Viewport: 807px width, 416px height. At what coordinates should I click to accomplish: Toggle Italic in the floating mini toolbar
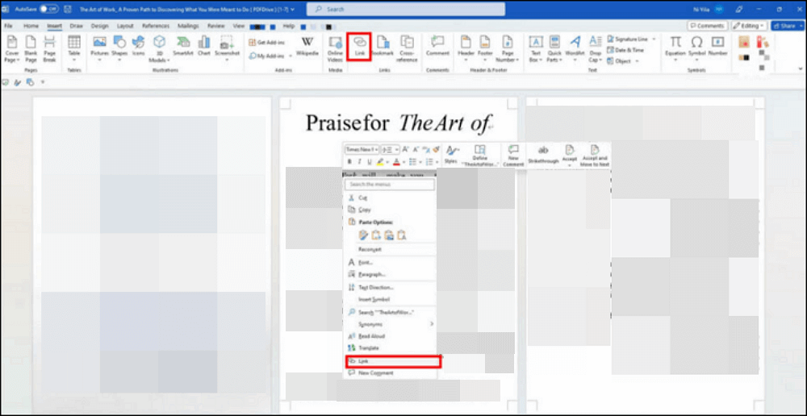point(359,161)
